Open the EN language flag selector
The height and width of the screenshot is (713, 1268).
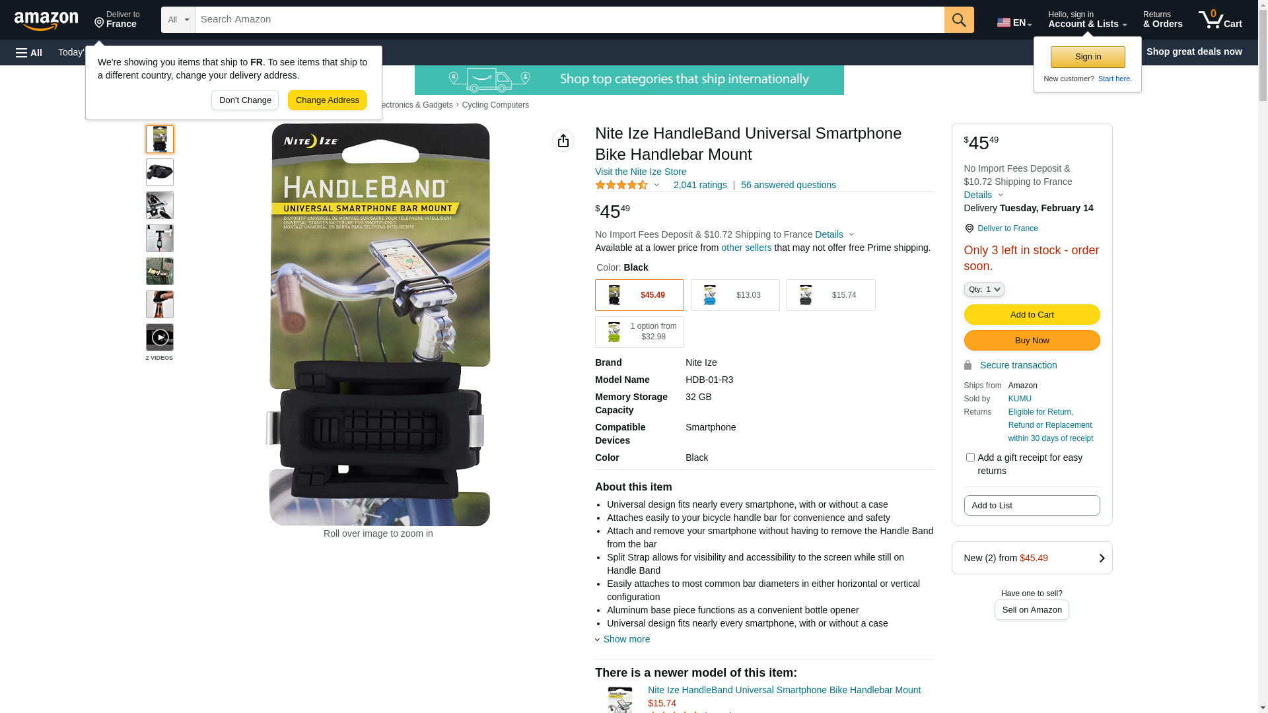[1014, 22]
